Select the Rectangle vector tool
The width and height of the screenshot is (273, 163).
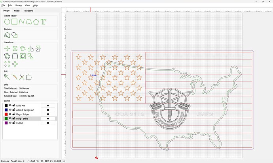[x=15, y=22]
